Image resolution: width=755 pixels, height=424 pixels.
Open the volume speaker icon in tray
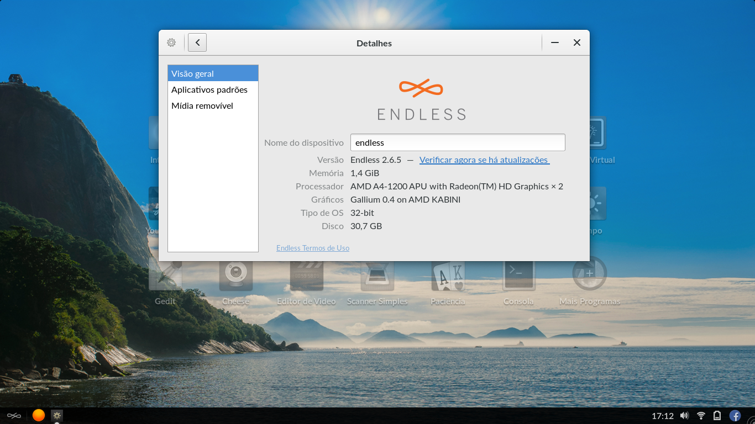pyautogui.click(x=685, y=416)
